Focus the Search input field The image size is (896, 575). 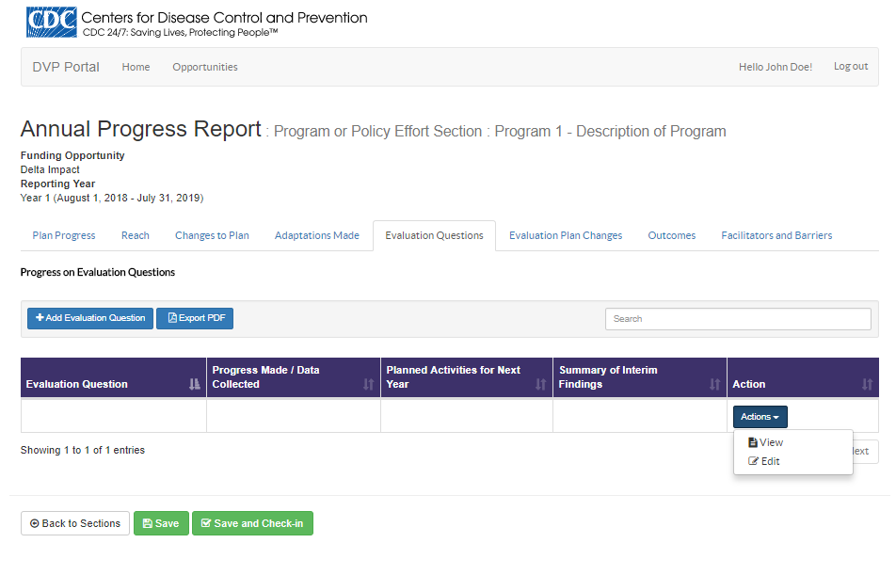[738, 319]
